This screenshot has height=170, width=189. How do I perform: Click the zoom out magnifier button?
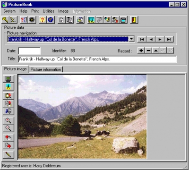[x=9, y=128]
